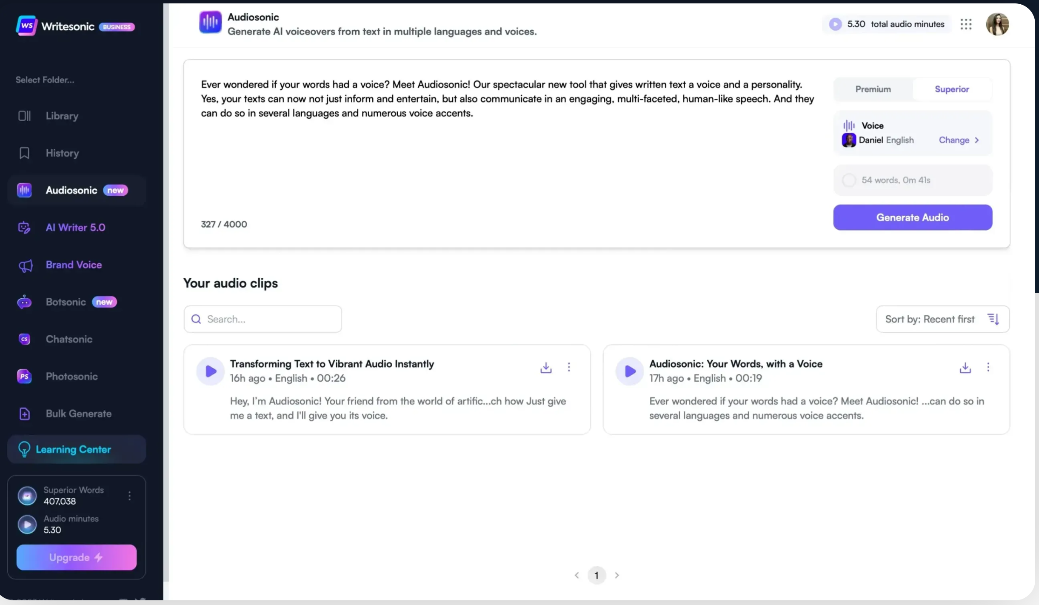This screenshot has width=1039, height=605.
Task: Open the Learning Center
Action: point(77,449)
